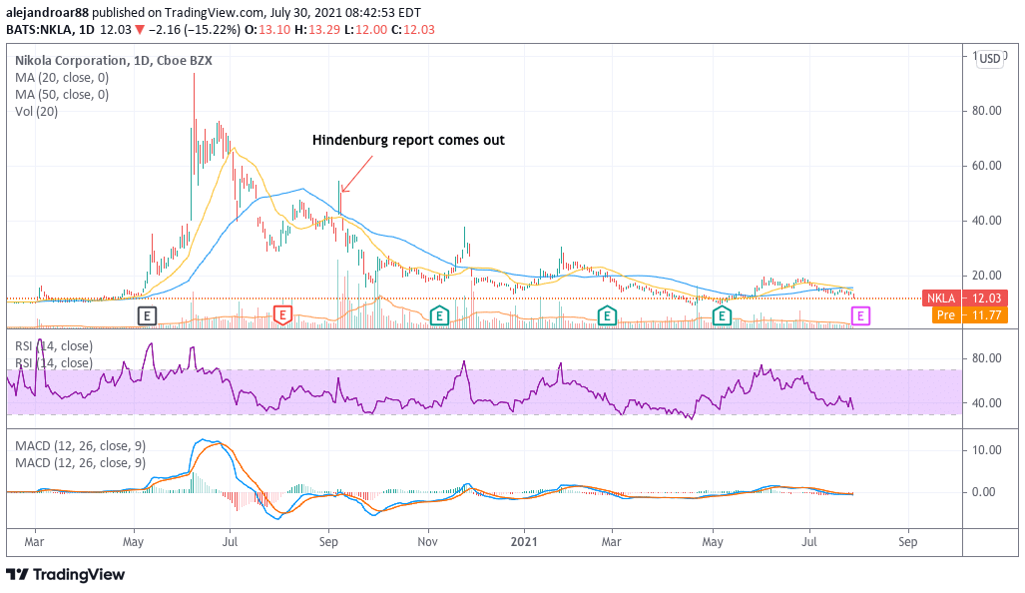Viewport: 1025px width, 593px height.
Task: Click the Nov label on the time axis
Action: coord(427,541)
